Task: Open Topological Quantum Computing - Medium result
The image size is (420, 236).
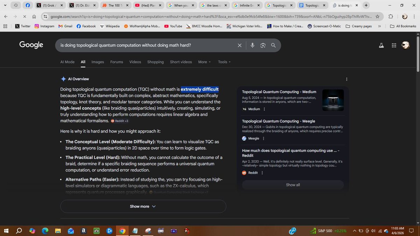Action: tap(279, 92)
